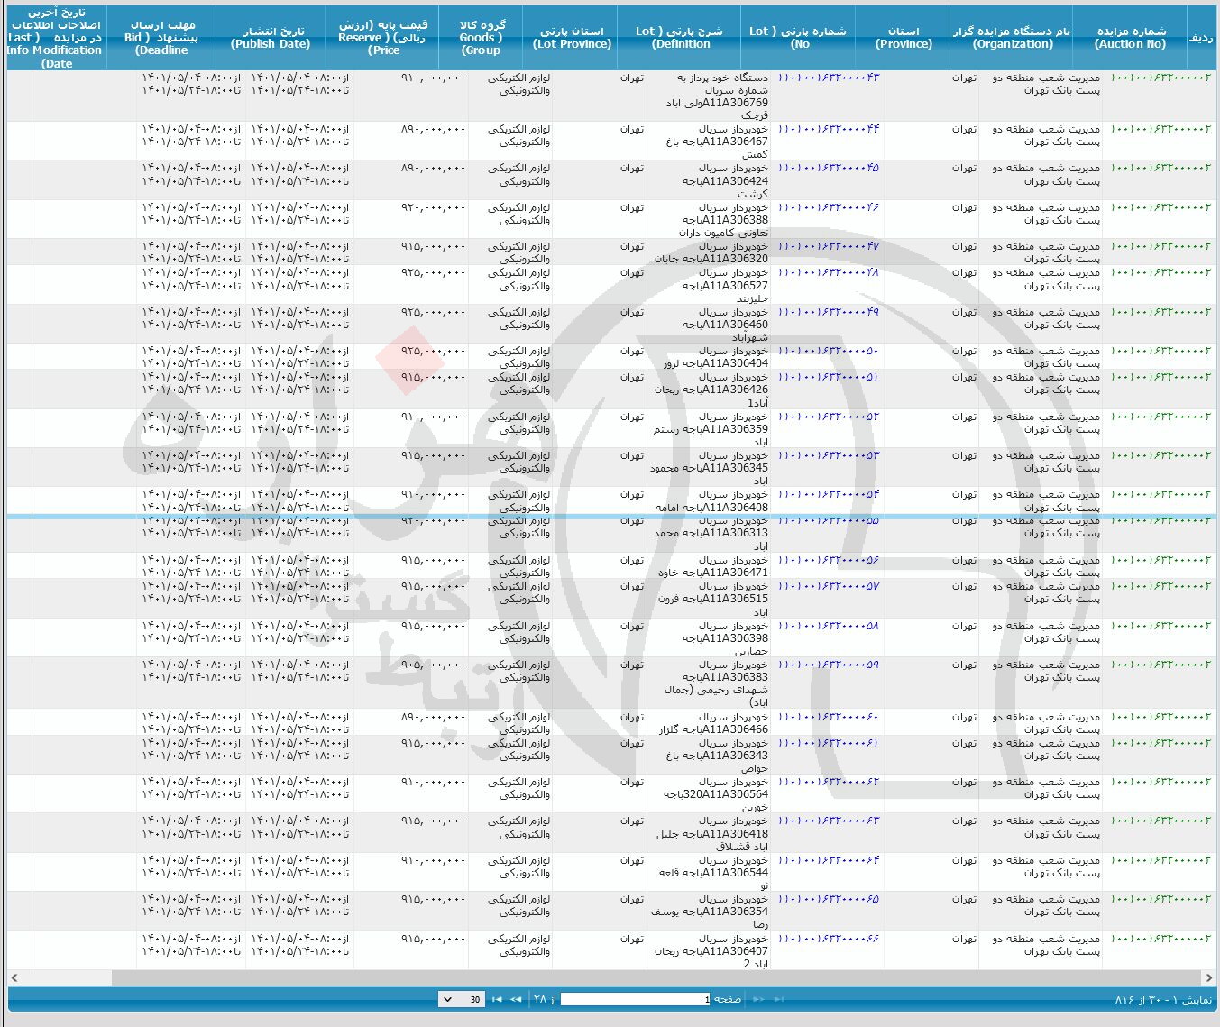Sort by the Organization column header
Screen dimensions: 1220x1027
1012,38
